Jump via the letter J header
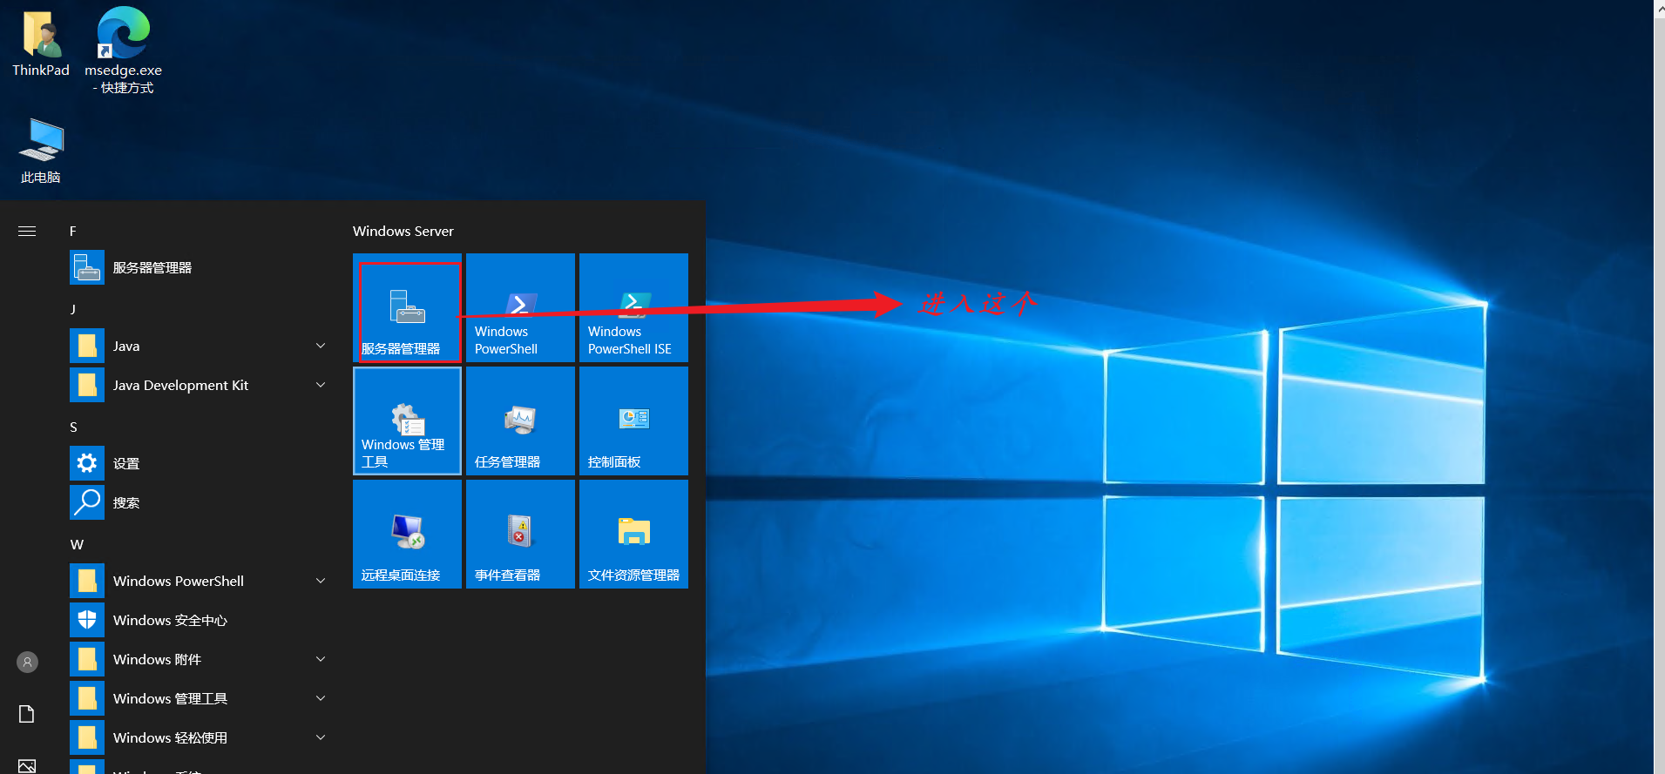1665x774 pixels. tap(73, 309)
